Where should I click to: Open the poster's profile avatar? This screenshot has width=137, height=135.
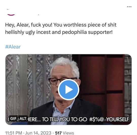11,12
